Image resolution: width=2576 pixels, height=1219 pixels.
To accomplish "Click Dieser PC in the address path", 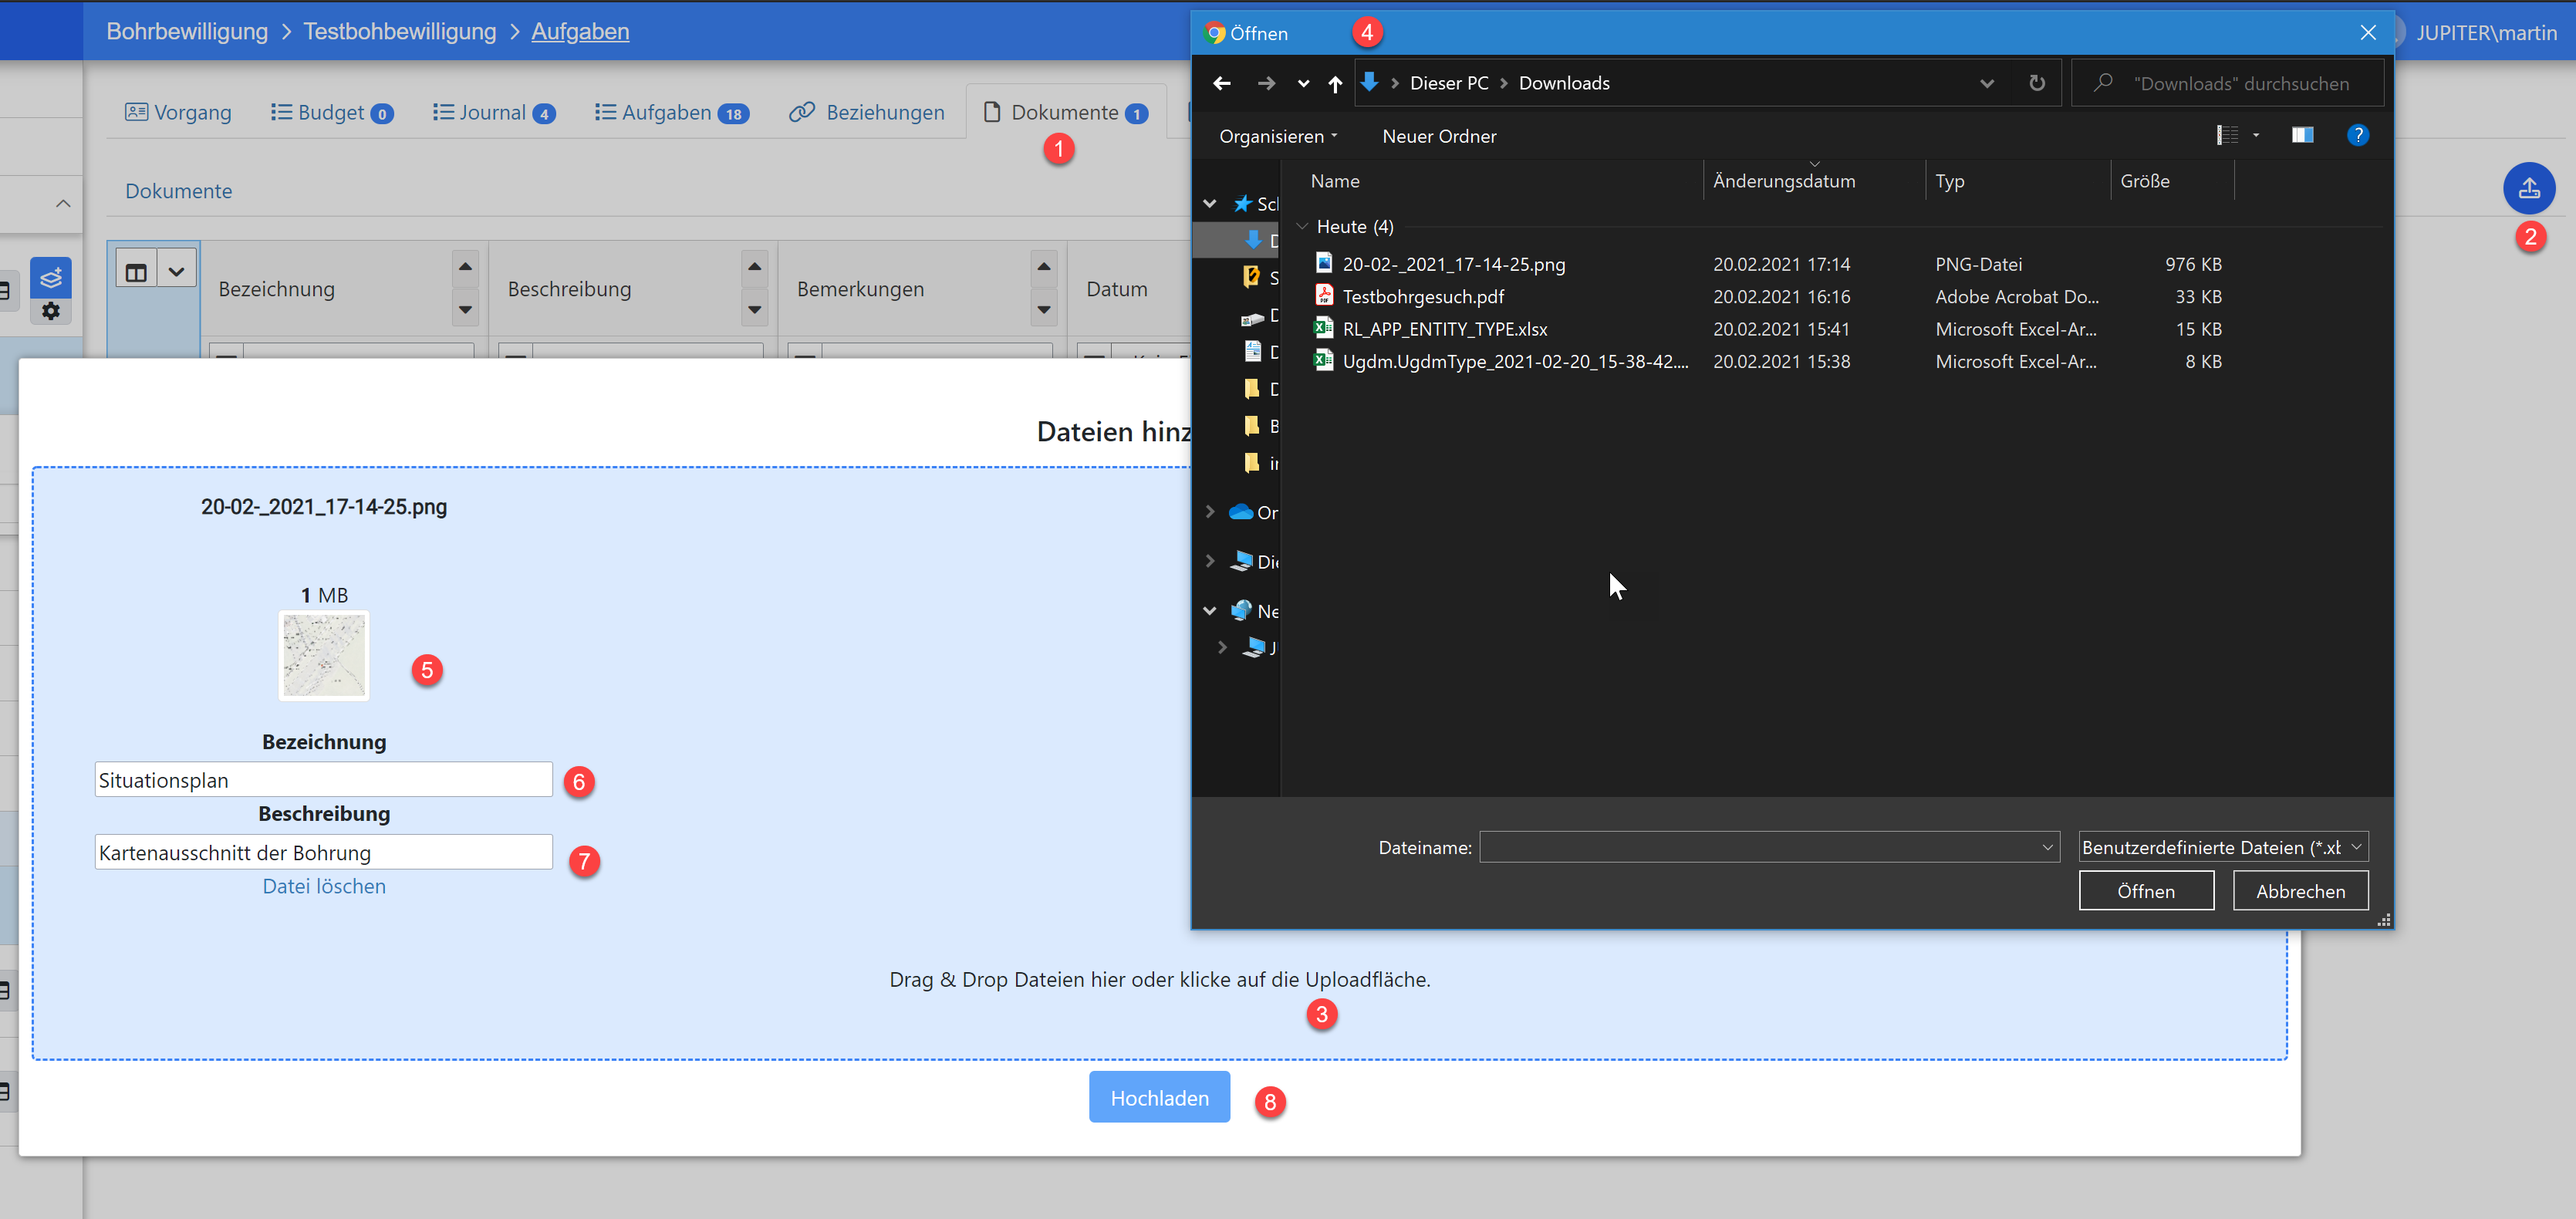I will coord(1449,83).
